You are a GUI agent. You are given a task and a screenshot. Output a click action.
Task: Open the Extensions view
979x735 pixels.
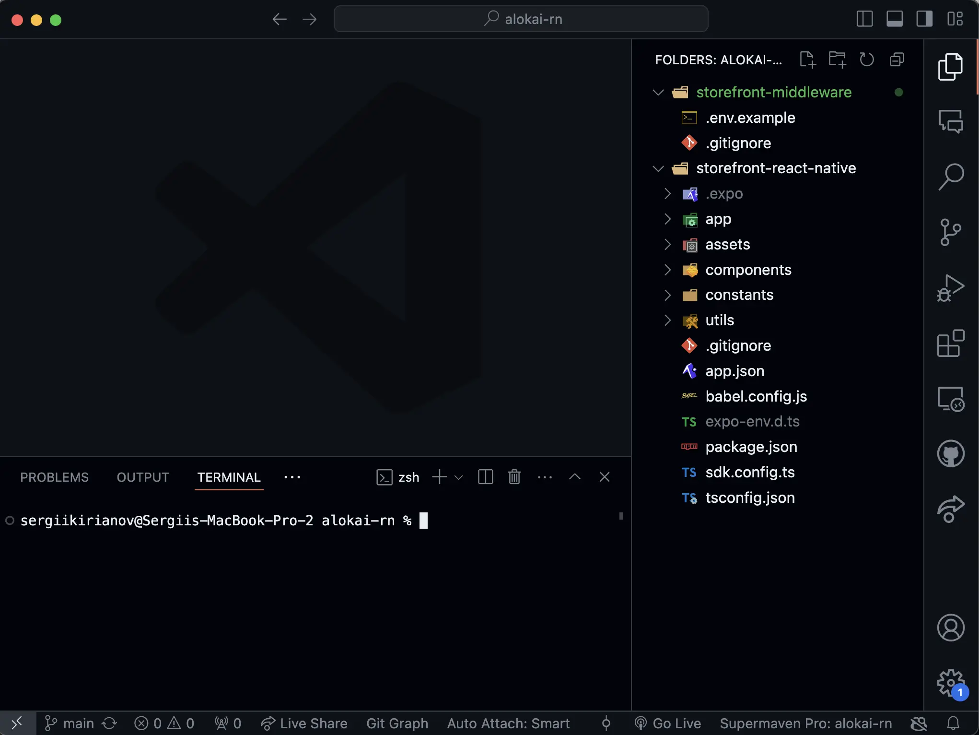click(950, 343)
